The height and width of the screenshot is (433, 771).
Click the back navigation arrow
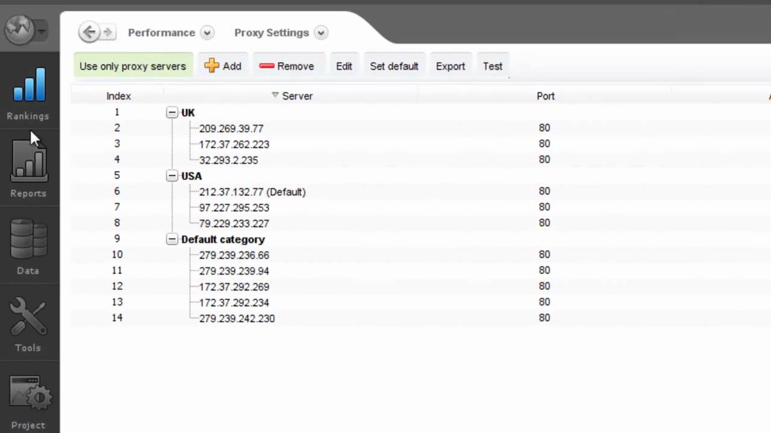[x=89, y=32]
